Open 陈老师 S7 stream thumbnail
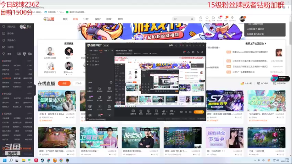292x164 pixels. point(141,138)
